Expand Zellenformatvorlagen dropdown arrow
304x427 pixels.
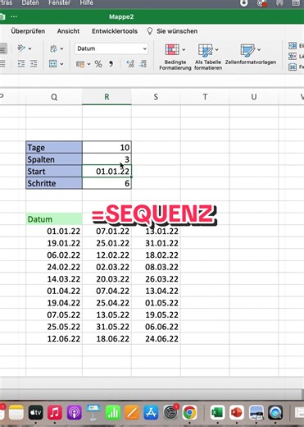pos(259,49)
